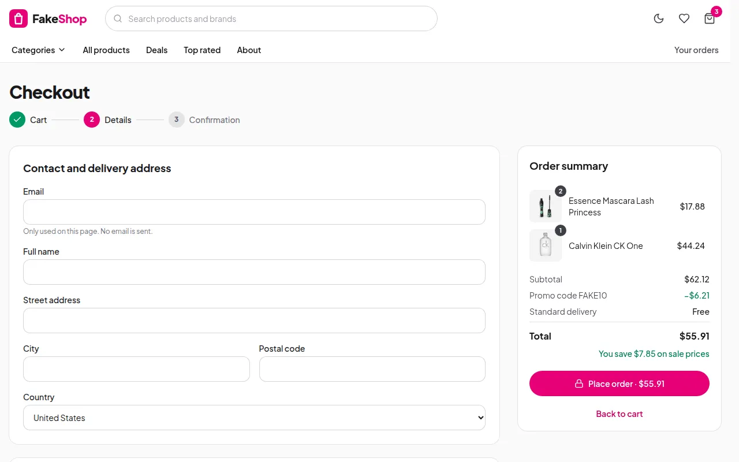Click the Confirmation step number 3 badge
Viewport: 739px width, 462px height.
click(x=177, y=120)
